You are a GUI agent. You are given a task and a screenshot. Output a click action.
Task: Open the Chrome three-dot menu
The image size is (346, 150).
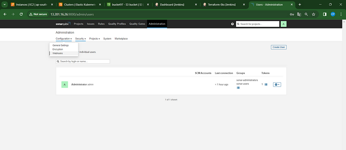[x=341, y=14]
